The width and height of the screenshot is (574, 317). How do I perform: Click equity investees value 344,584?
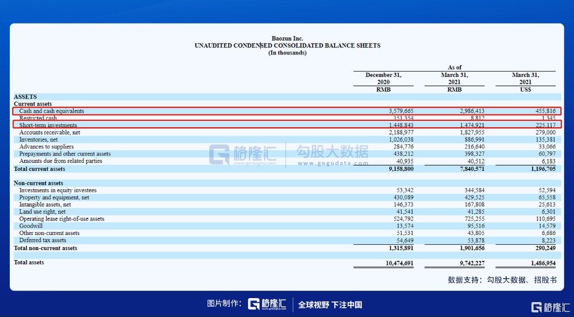pos(474,190)
